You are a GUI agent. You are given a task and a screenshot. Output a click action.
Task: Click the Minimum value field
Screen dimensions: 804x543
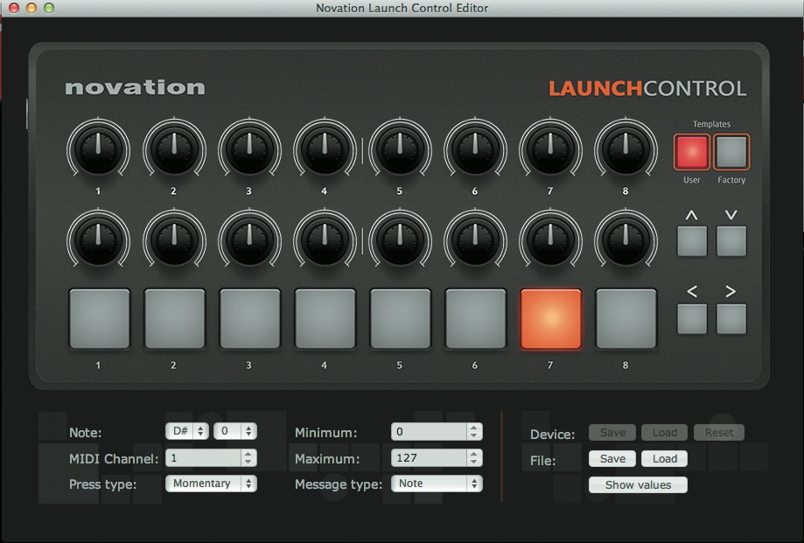click(430, 432)
